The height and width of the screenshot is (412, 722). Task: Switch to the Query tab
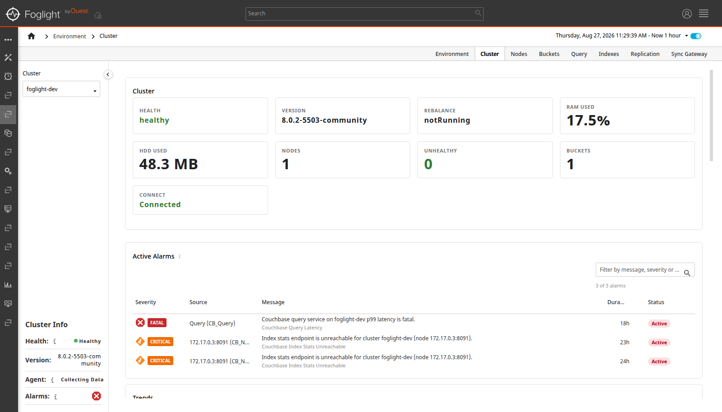point(579,54)
